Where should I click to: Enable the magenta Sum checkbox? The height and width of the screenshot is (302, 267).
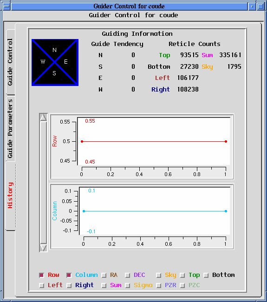tap(104, 285)
